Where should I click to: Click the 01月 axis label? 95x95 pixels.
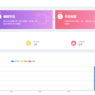(68, 92)
